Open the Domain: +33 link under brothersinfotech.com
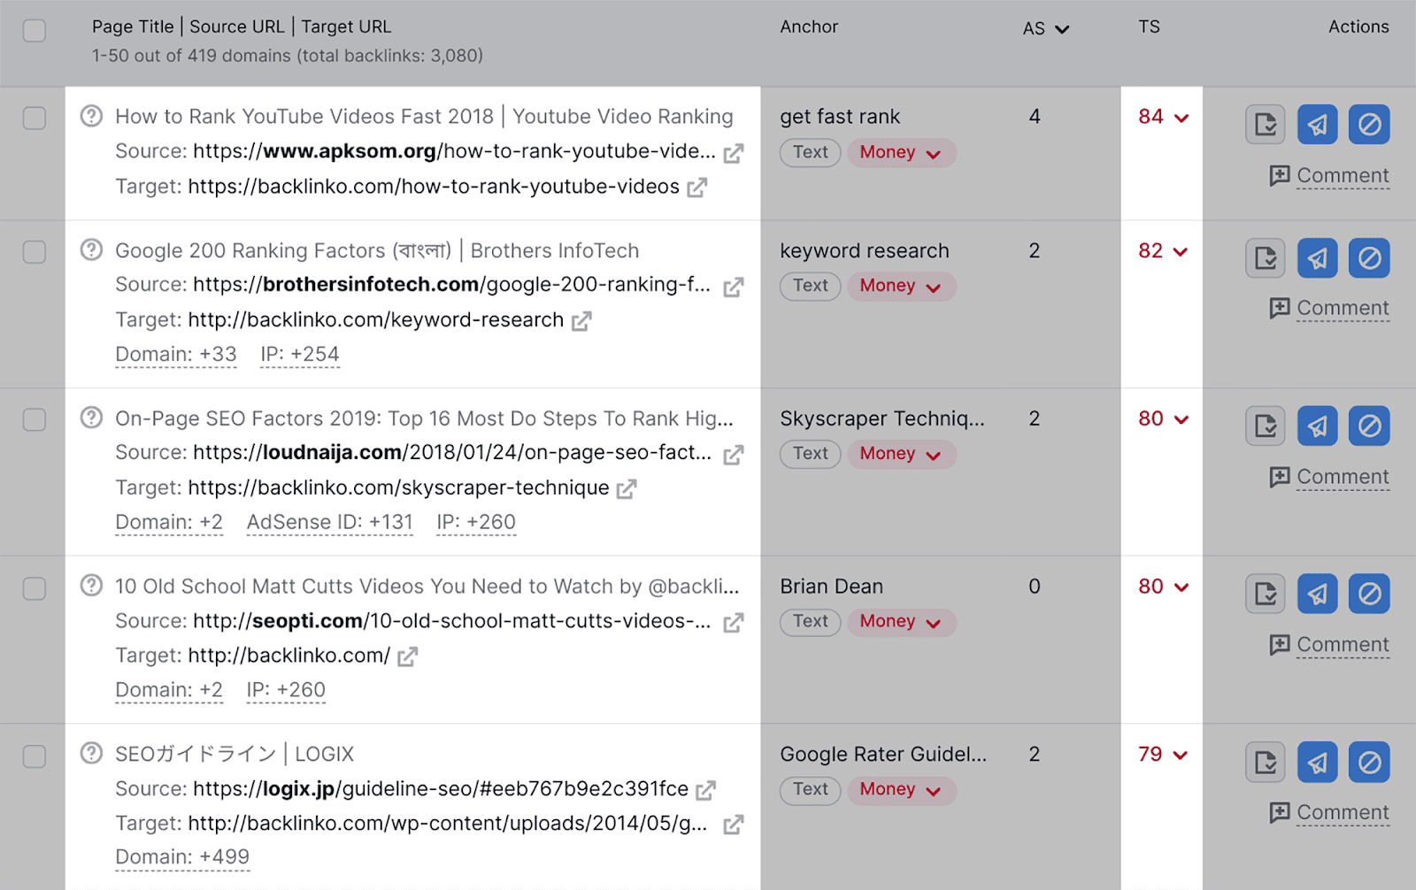1416x890 pixels. [x=175, y=353]
